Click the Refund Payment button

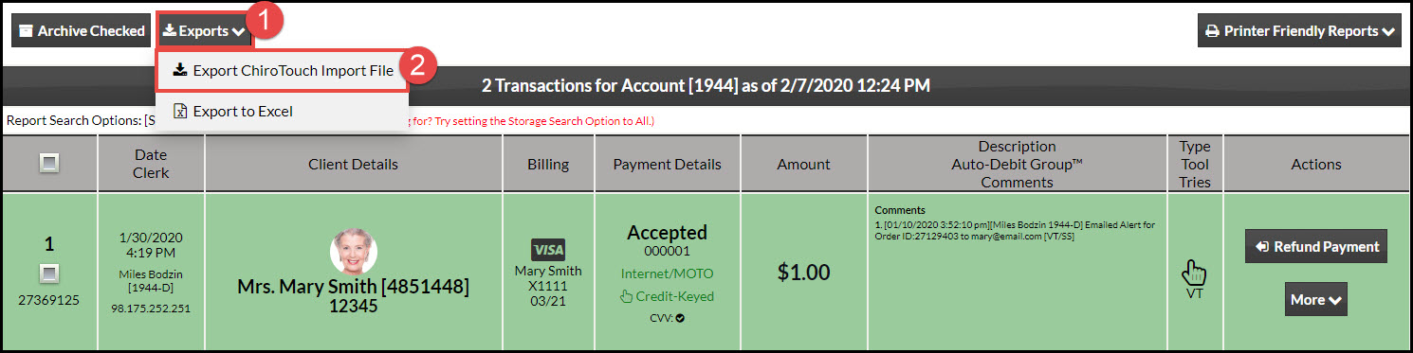pos(1316,246)
